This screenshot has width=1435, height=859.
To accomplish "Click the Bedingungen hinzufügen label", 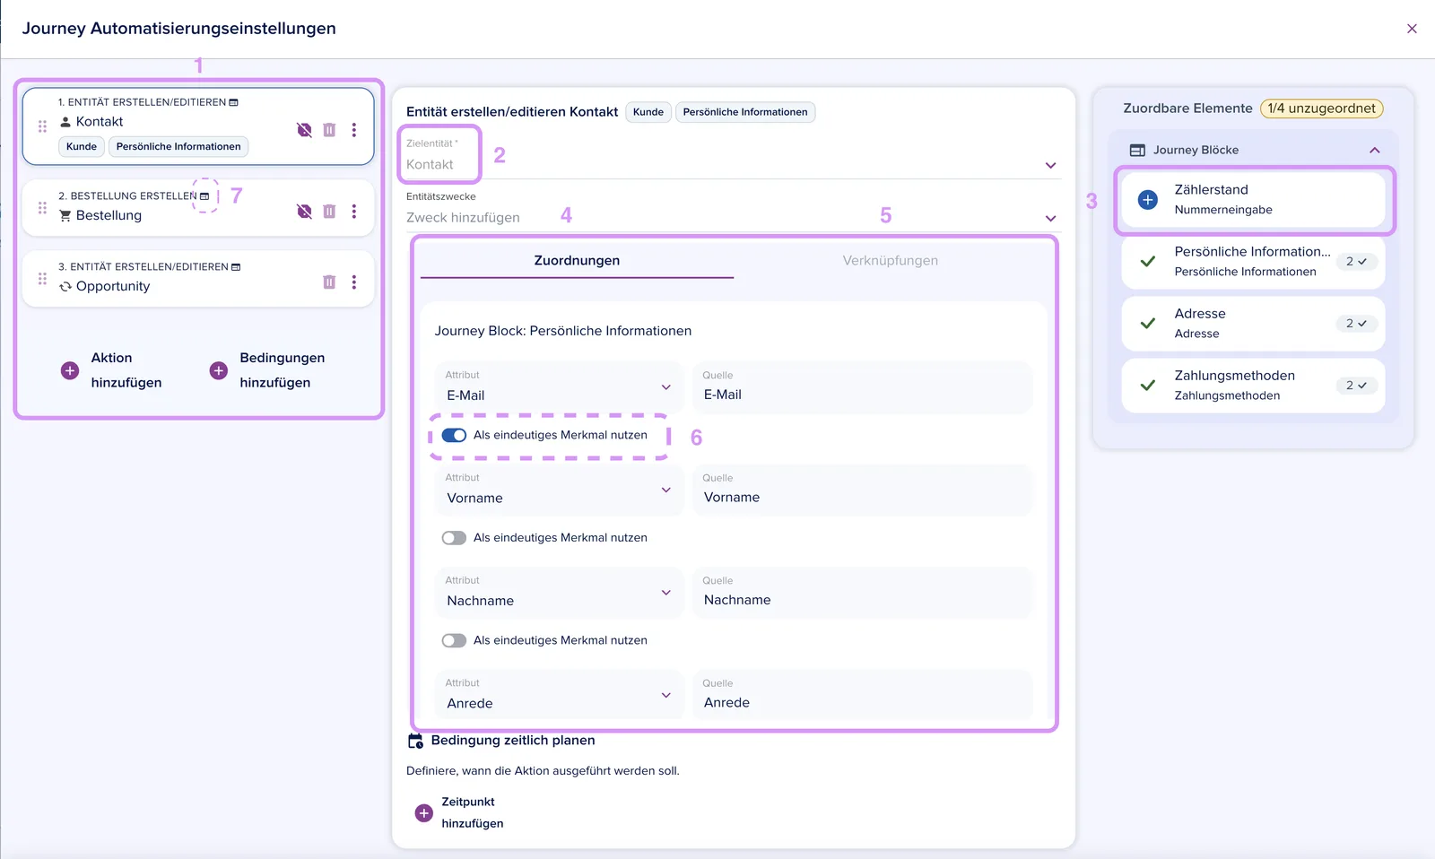I will pos(283,370).
